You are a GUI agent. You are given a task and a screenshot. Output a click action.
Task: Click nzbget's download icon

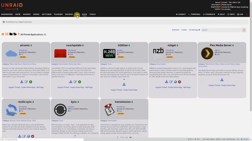point(167,82)
